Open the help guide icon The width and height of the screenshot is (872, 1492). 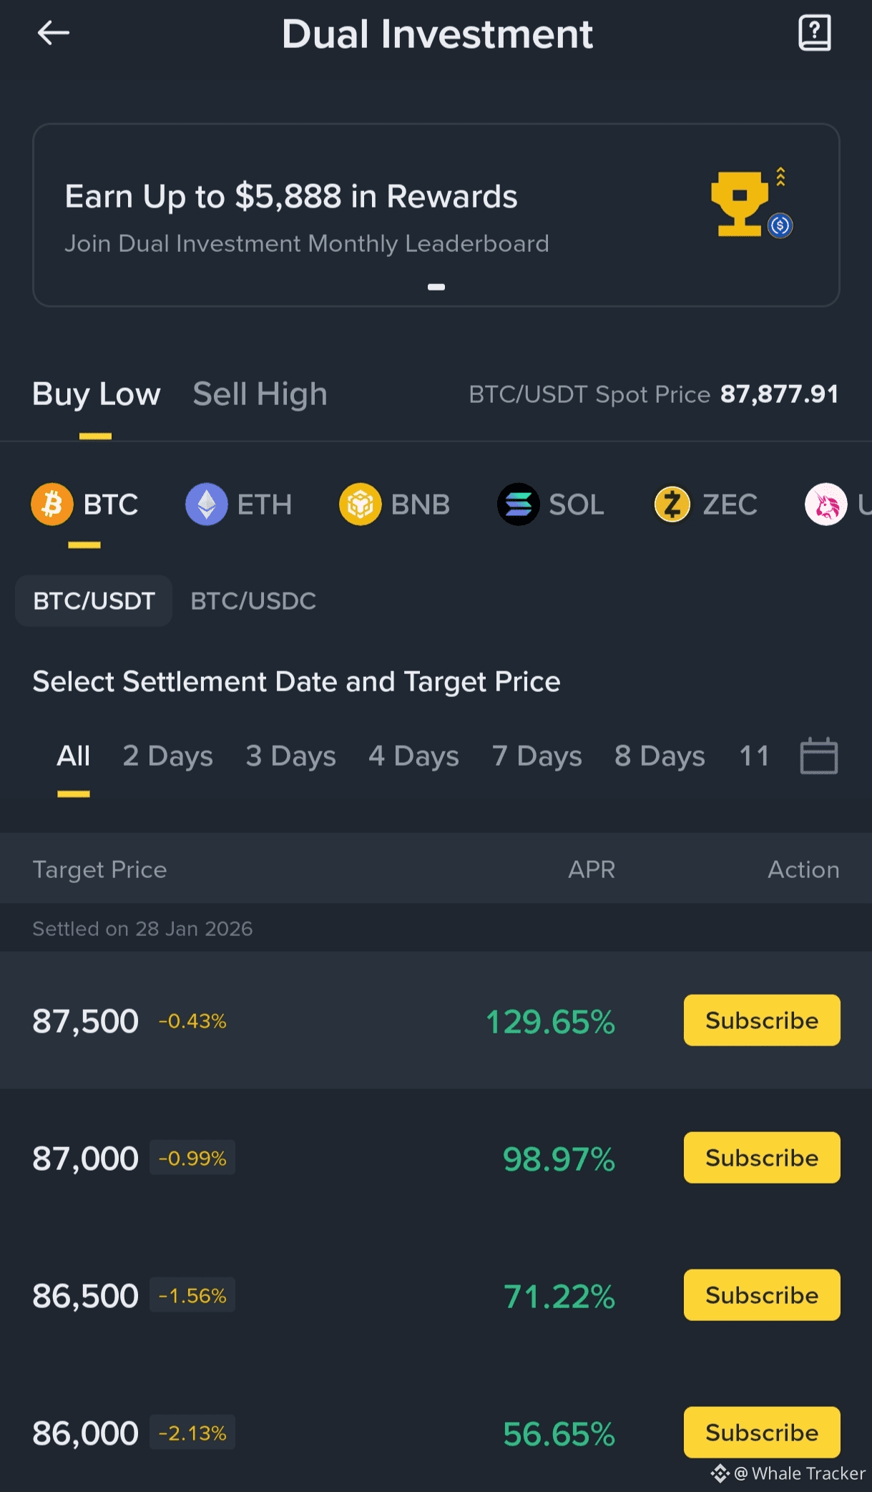[x=814, y=33]
